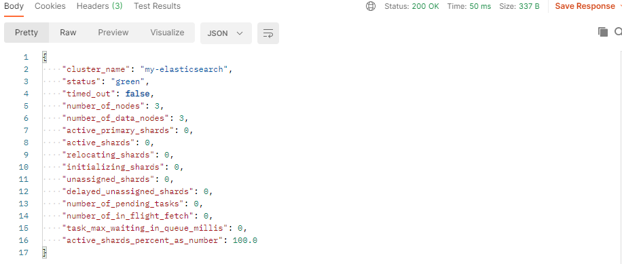This screenshot has width=622, height=264.
Task: Click the "number_of_nodes" key
Action: click(104, 107)
